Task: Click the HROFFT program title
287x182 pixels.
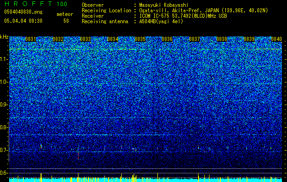Action: point(28,4)
